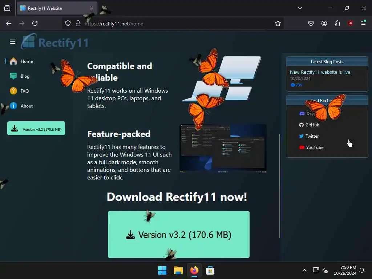Click the network status tray icon

(316, 270)
